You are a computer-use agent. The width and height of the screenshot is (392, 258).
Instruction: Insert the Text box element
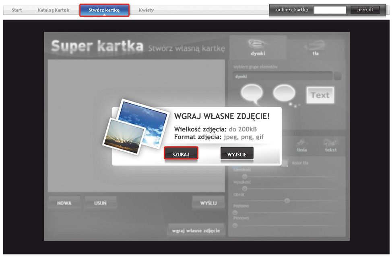(x=320, y=95)
